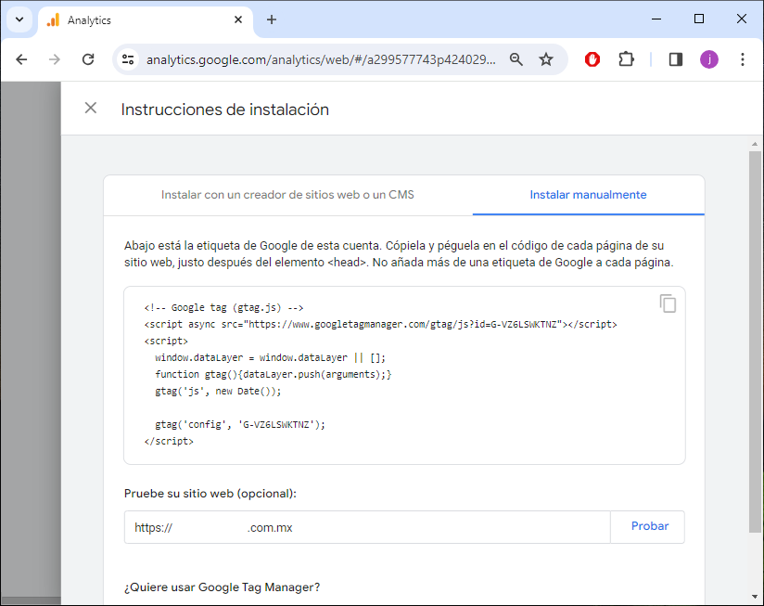
Task: Select "Instalar con un creador de sitios web" tab
Action: (287, 195)
